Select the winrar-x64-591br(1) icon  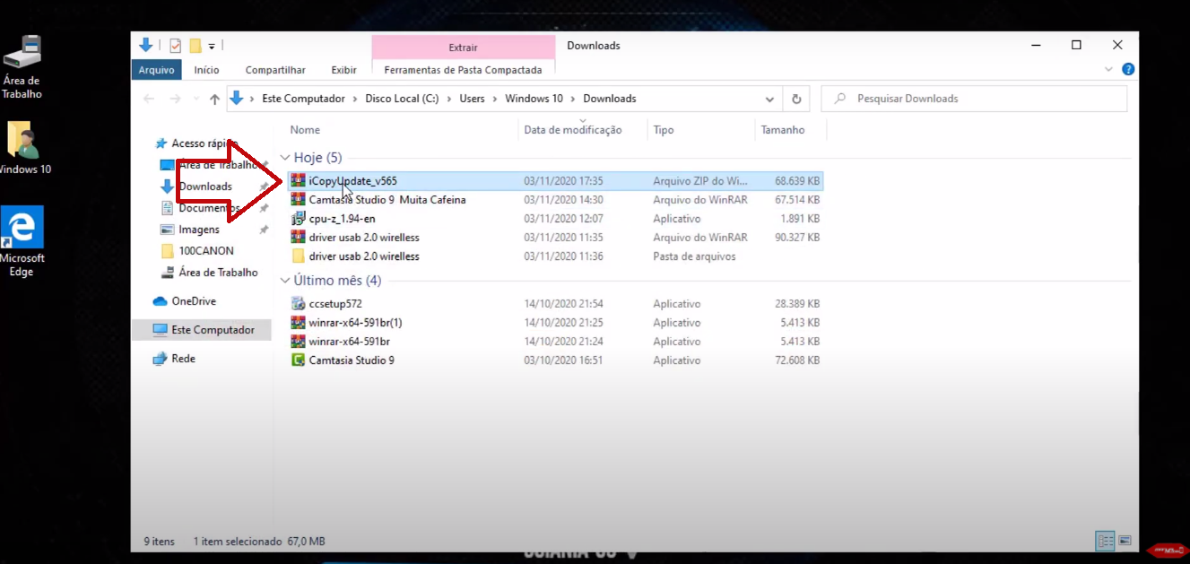299,323
